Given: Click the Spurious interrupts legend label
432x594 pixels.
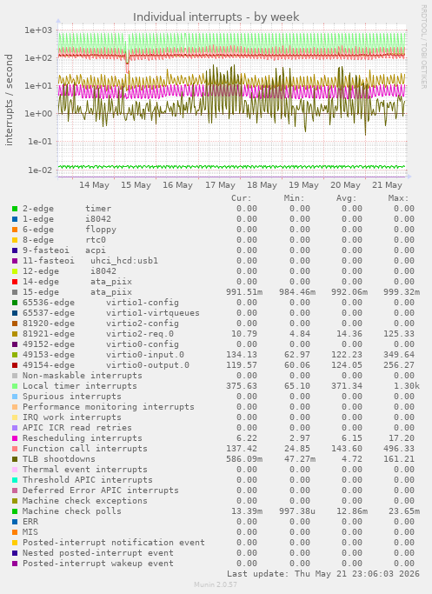Looking at the screenshot, I should [x=72, y=397].
